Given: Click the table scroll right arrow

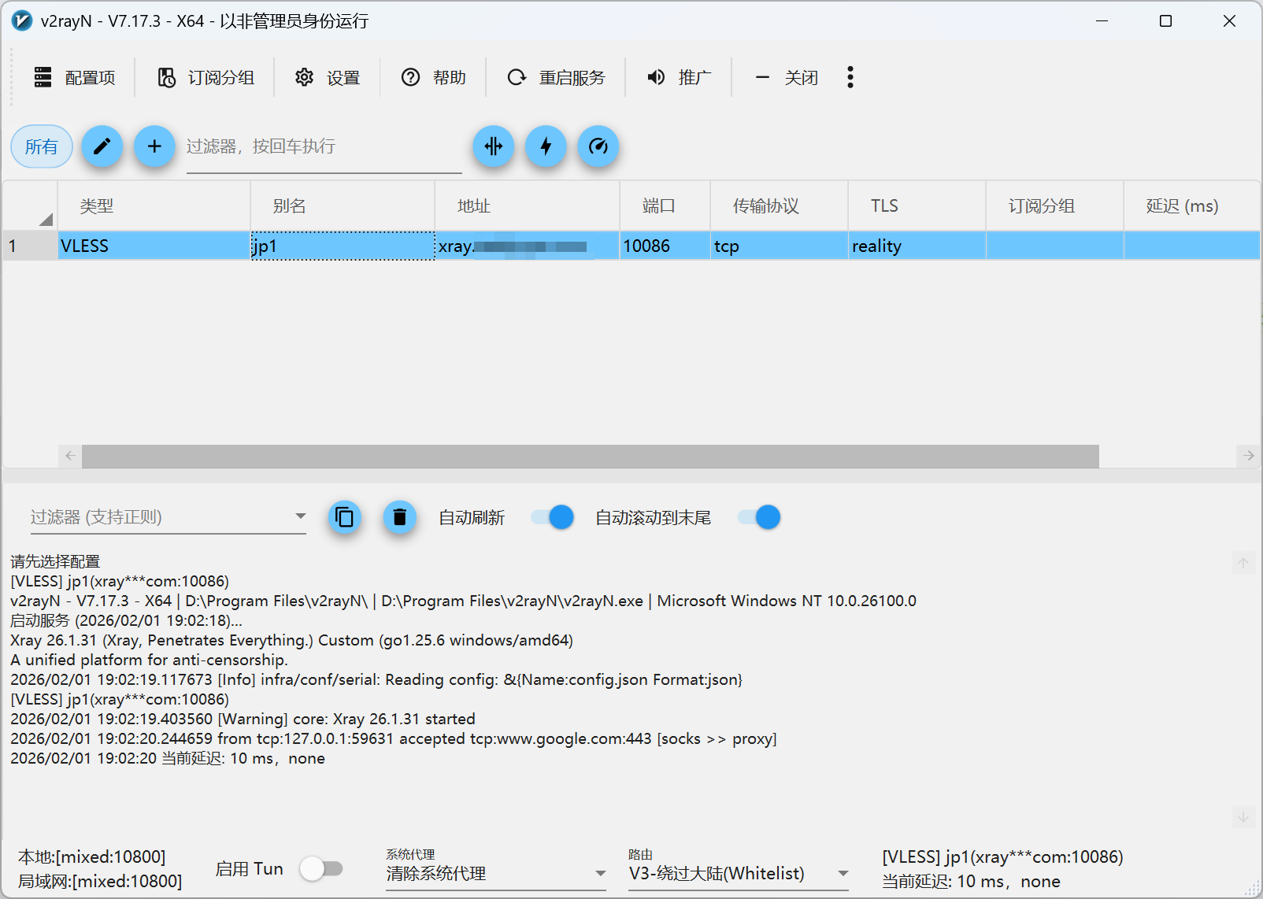Looking at the screenshot, I should [1249, 456].
